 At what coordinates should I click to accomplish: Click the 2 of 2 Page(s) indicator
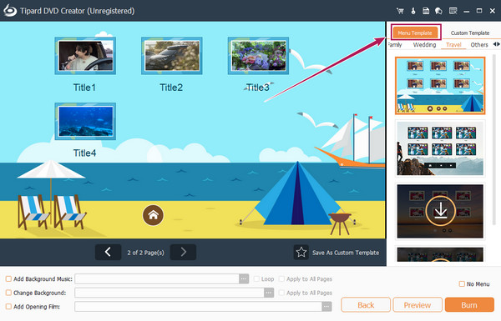point(145,253)
